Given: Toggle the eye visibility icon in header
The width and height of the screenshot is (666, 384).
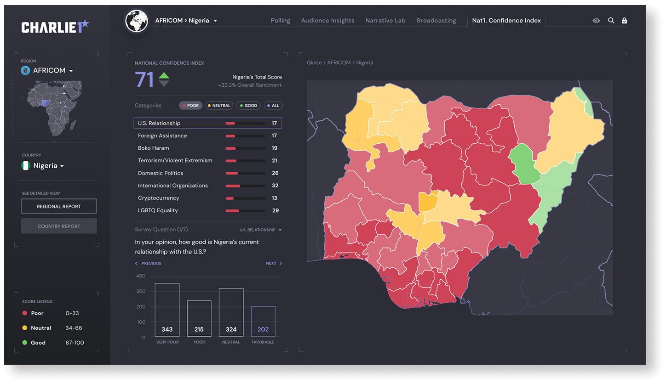Looking at the screenshot, I should click(x=596, y=21).
